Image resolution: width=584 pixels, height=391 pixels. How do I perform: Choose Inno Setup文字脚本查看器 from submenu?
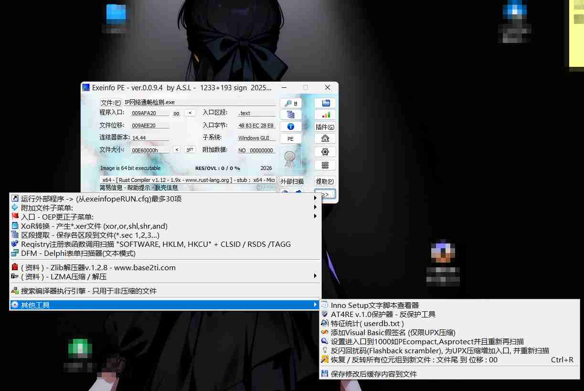(x=374, y=305)
